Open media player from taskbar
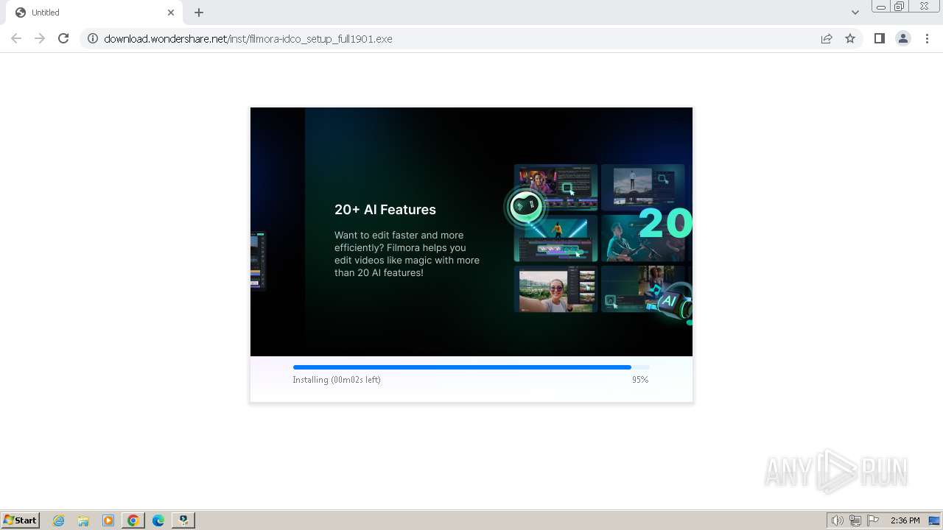Screen dimensions: 943x530 pos(108,520)
